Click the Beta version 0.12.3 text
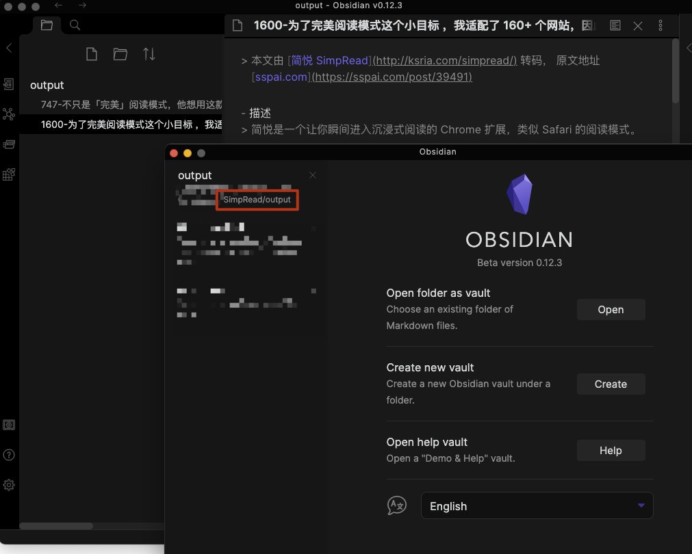This screenshot has width=692, height=554. (520, 263)
